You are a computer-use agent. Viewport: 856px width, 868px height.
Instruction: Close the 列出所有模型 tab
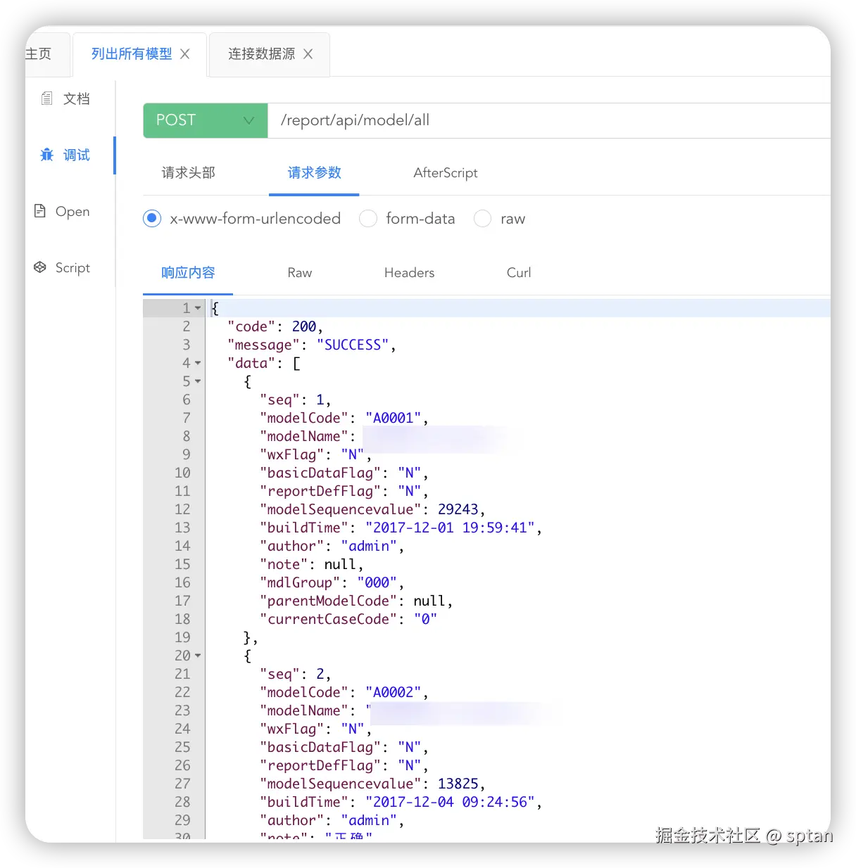click(x=185, y=54)
